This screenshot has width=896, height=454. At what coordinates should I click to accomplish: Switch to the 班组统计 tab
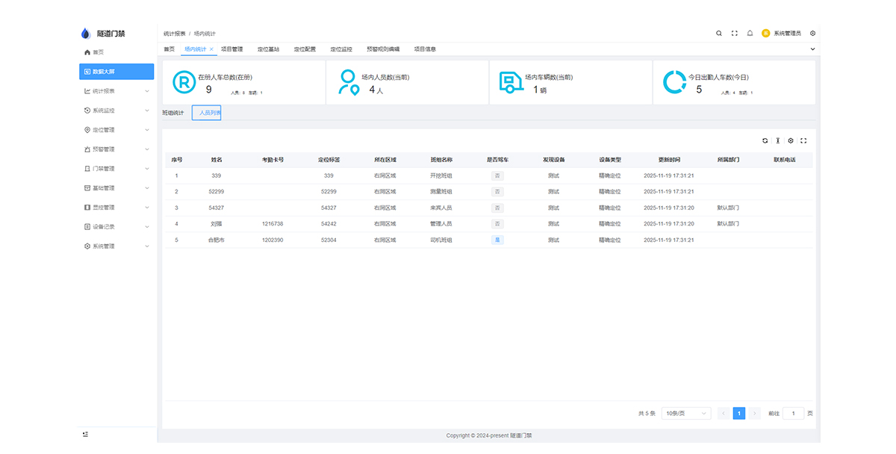173,113
